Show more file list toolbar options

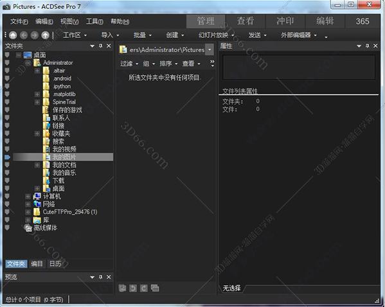coord(212,64)
